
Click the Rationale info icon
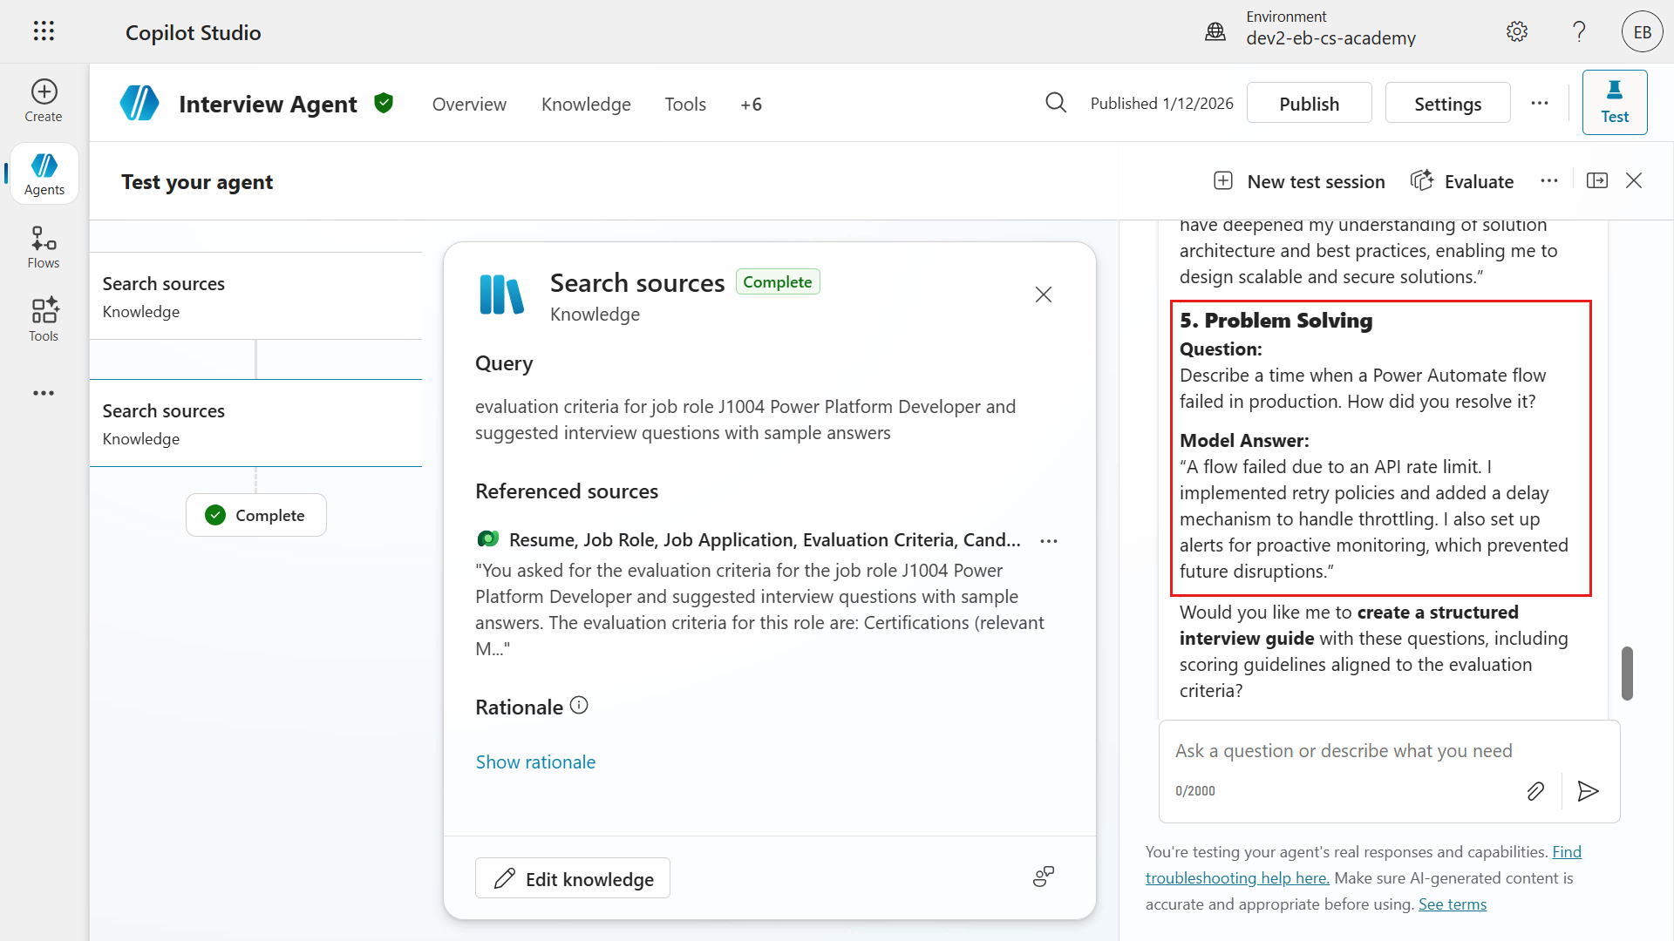pyautogui.click(x=579, y=706)
